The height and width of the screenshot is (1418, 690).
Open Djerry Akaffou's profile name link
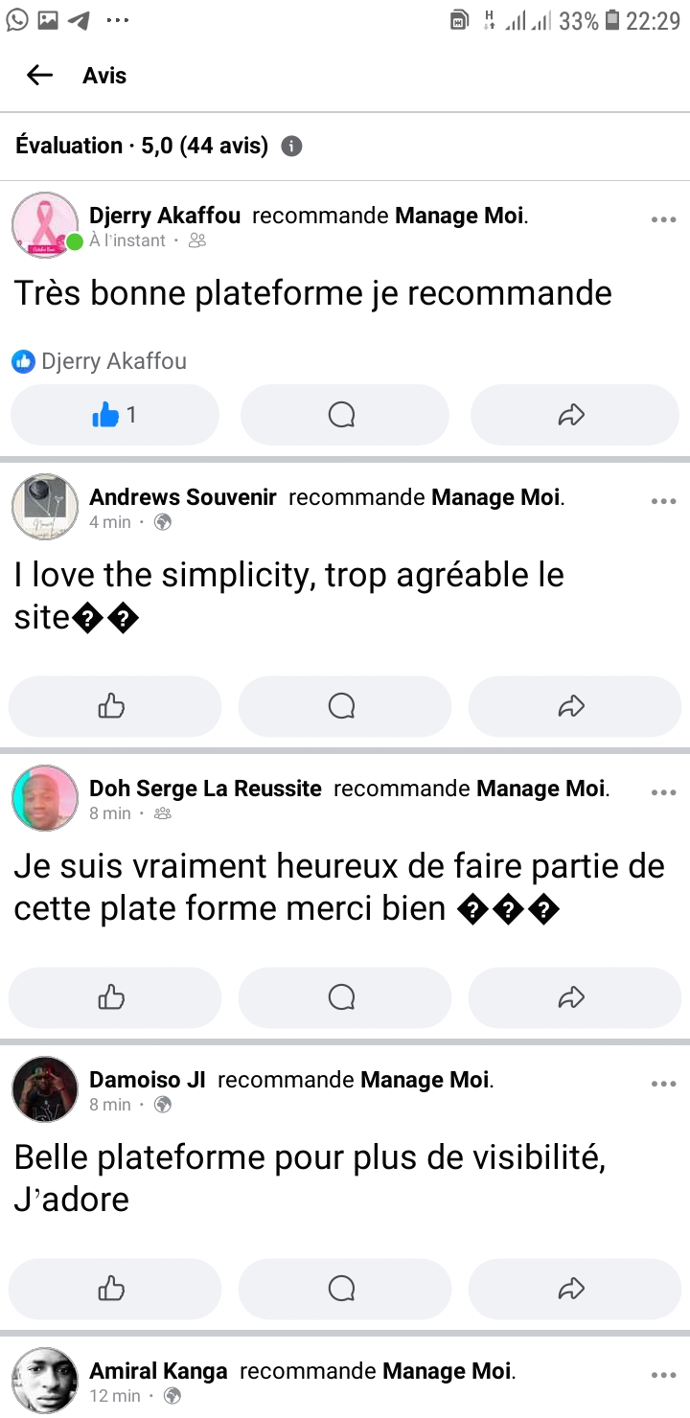pyautogui.click(x=165, y=216)
